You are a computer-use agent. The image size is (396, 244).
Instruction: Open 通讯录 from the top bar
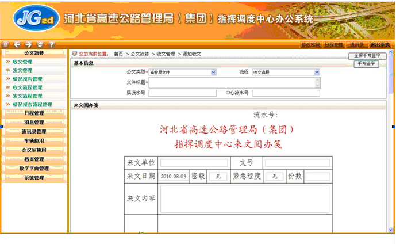click(356, 45)
